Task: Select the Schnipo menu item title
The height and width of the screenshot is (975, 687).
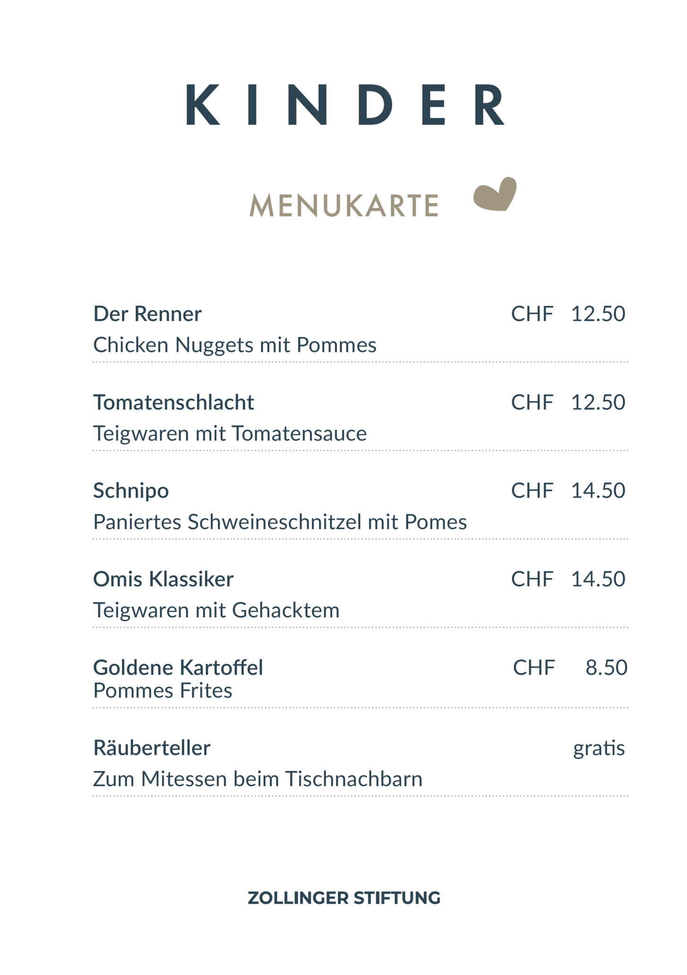Action: (131, 491)
